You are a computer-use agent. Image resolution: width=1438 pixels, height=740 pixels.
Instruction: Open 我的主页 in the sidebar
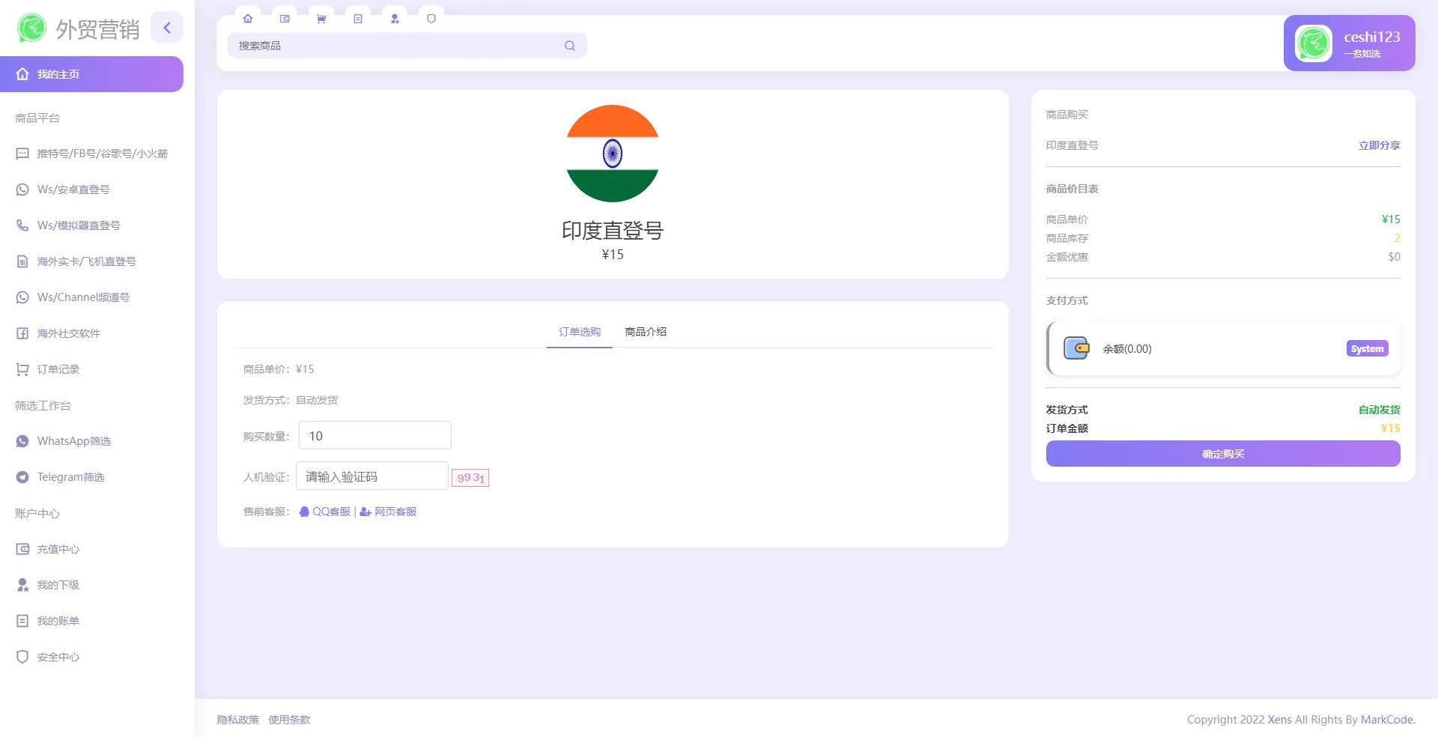point(60,73)
